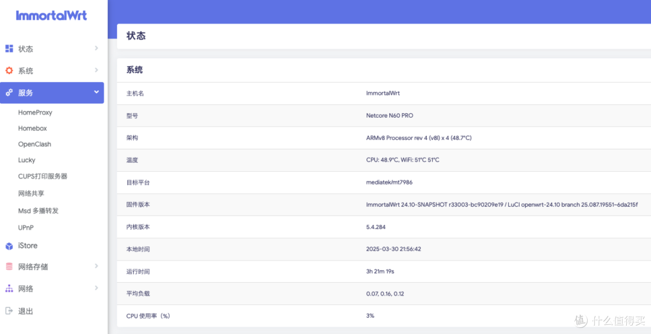Click the firmware version text value
This screenshot has width=651, height=334.
click(502, 205)
